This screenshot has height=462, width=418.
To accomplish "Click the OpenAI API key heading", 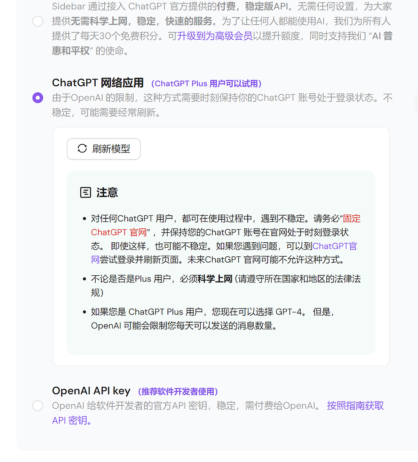I will point(91,391).
